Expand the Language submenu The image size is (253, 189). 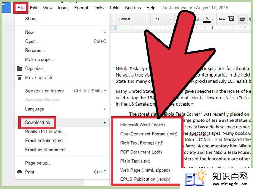(x=63, y=109)
